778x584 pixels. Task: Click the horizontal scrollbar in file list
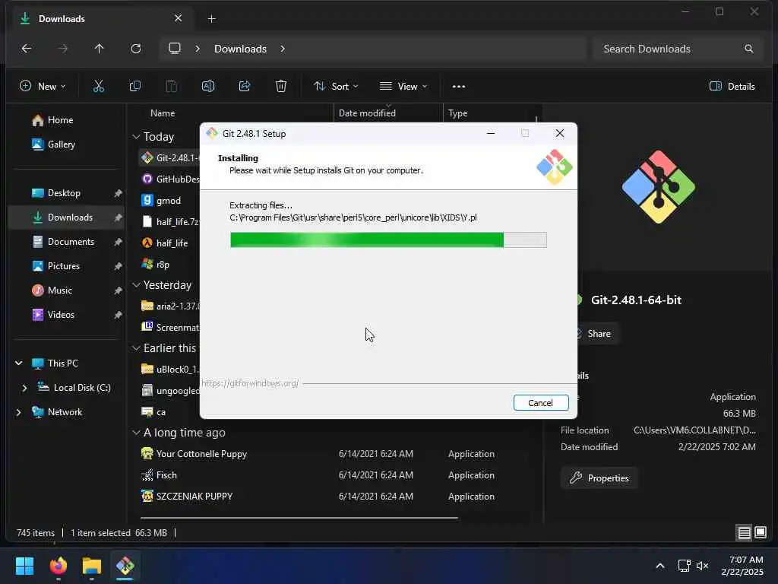click(299, 518)
